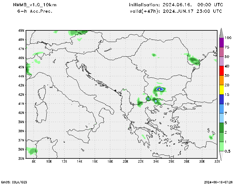Select the yellow 15–20 legend color band
The height and width of the screenshot is (184, 239).
[222, 90]
